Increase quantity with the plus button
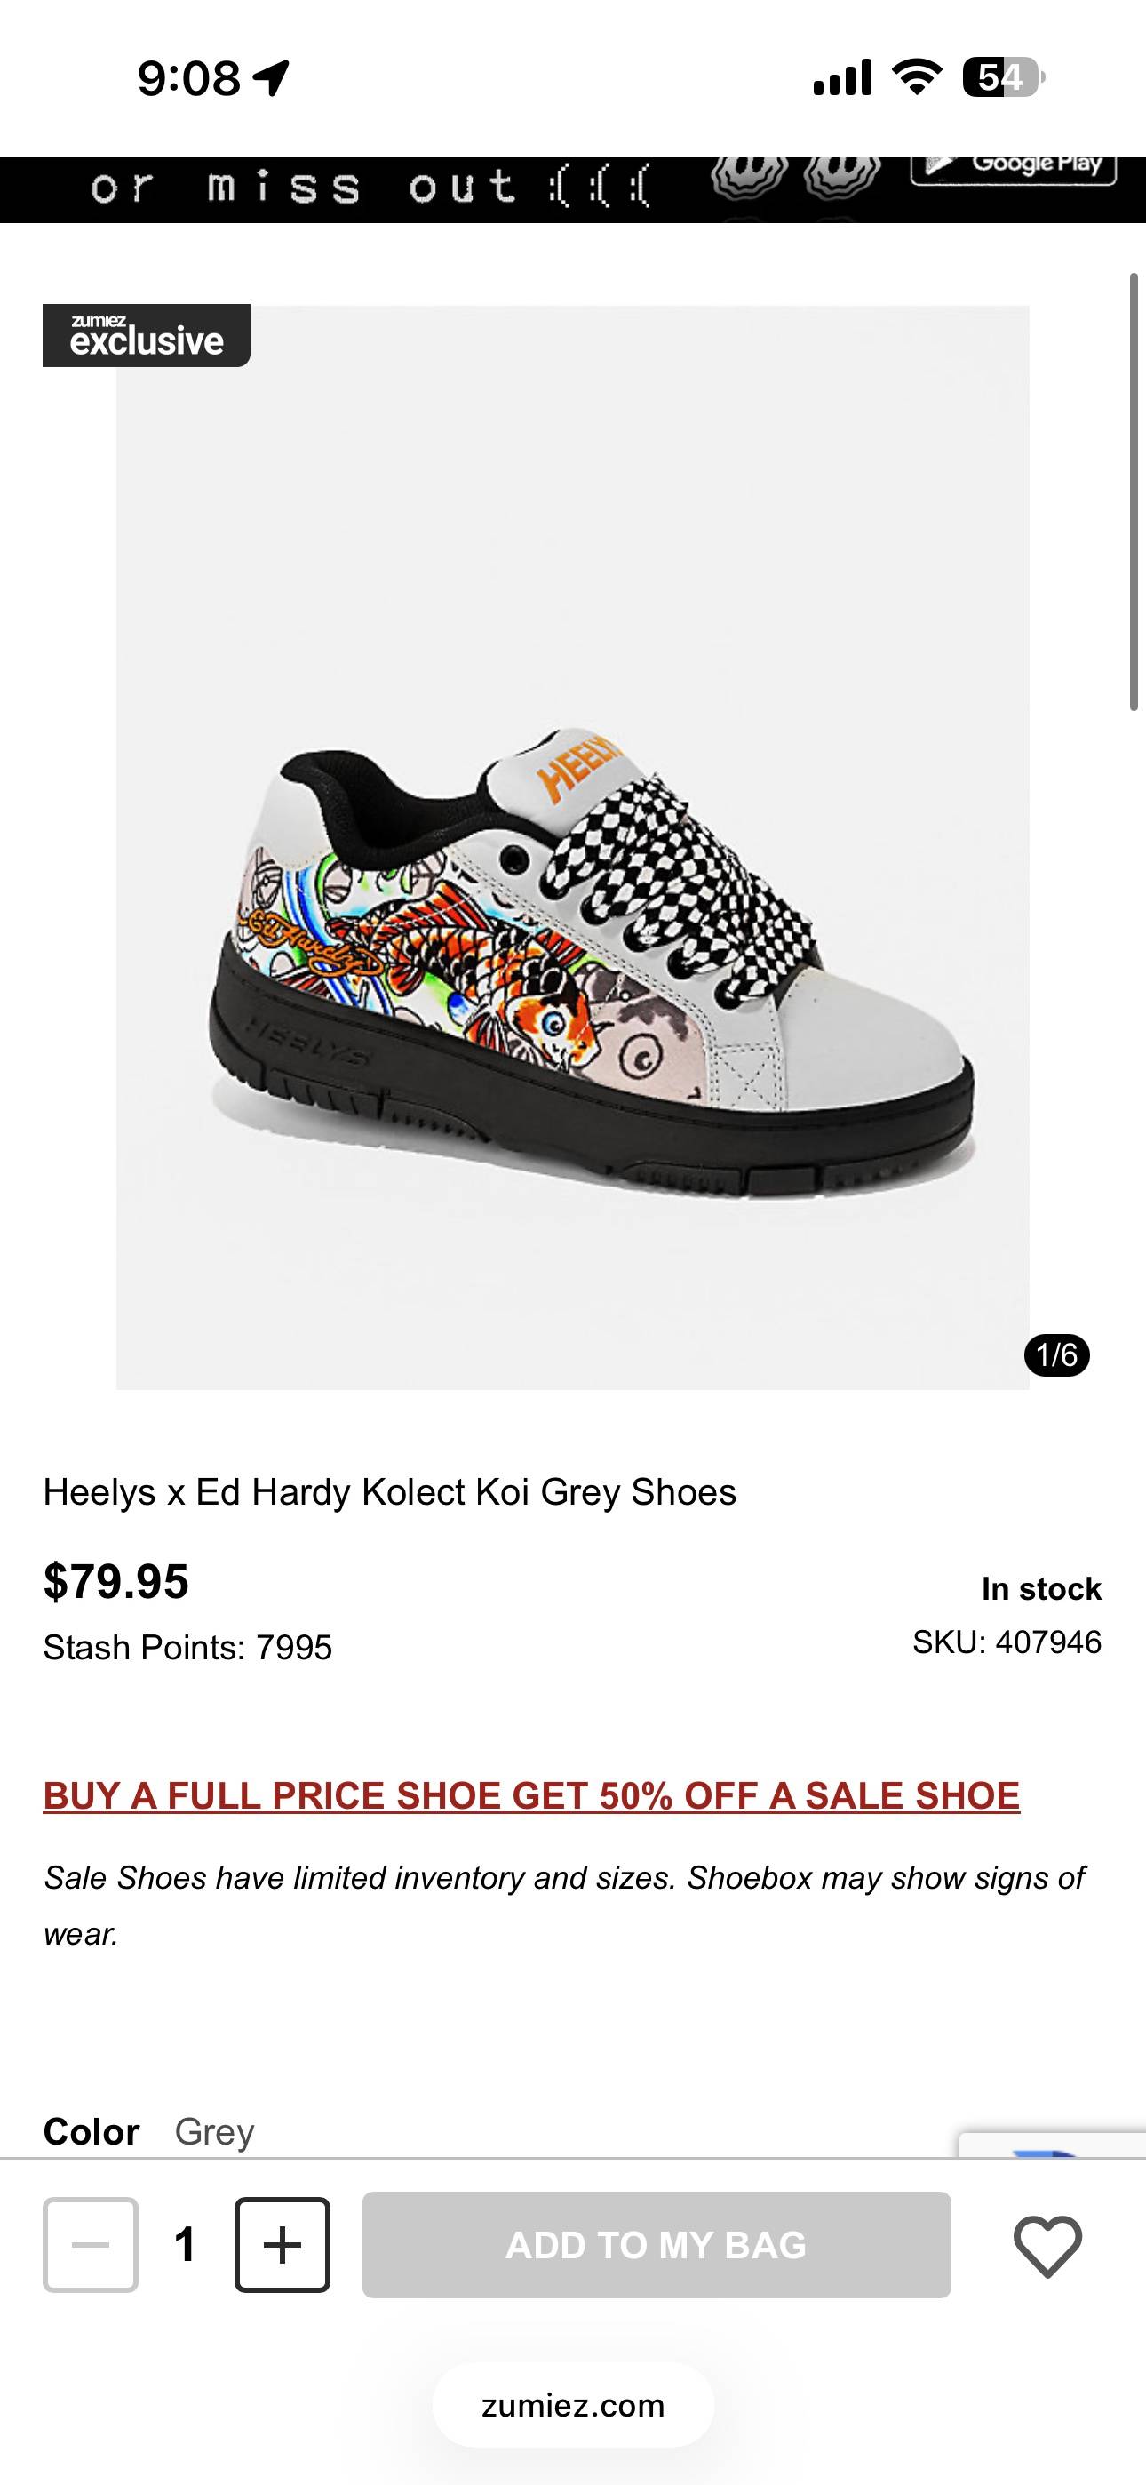The image size is (1146, 2485). coord(282,2245)
